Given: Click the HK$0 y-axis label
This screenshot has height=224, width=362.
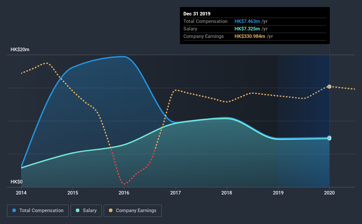Looking at the screenshot, I should pos(17,182).
